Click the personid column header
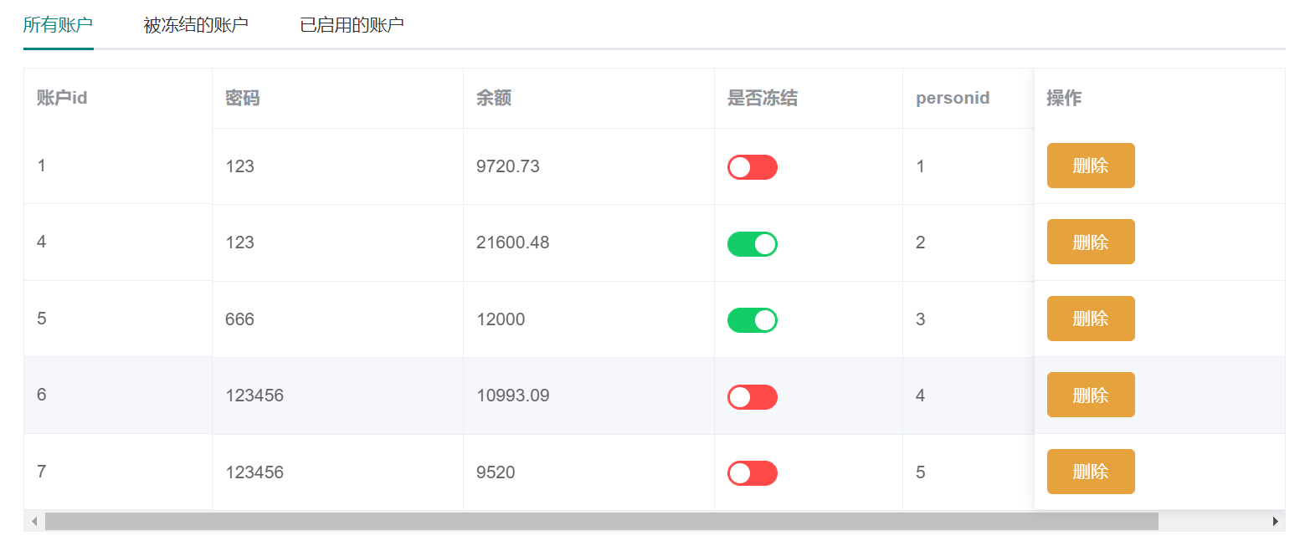Viewport: 1305px width, 546px height. (x=952, y=99)
